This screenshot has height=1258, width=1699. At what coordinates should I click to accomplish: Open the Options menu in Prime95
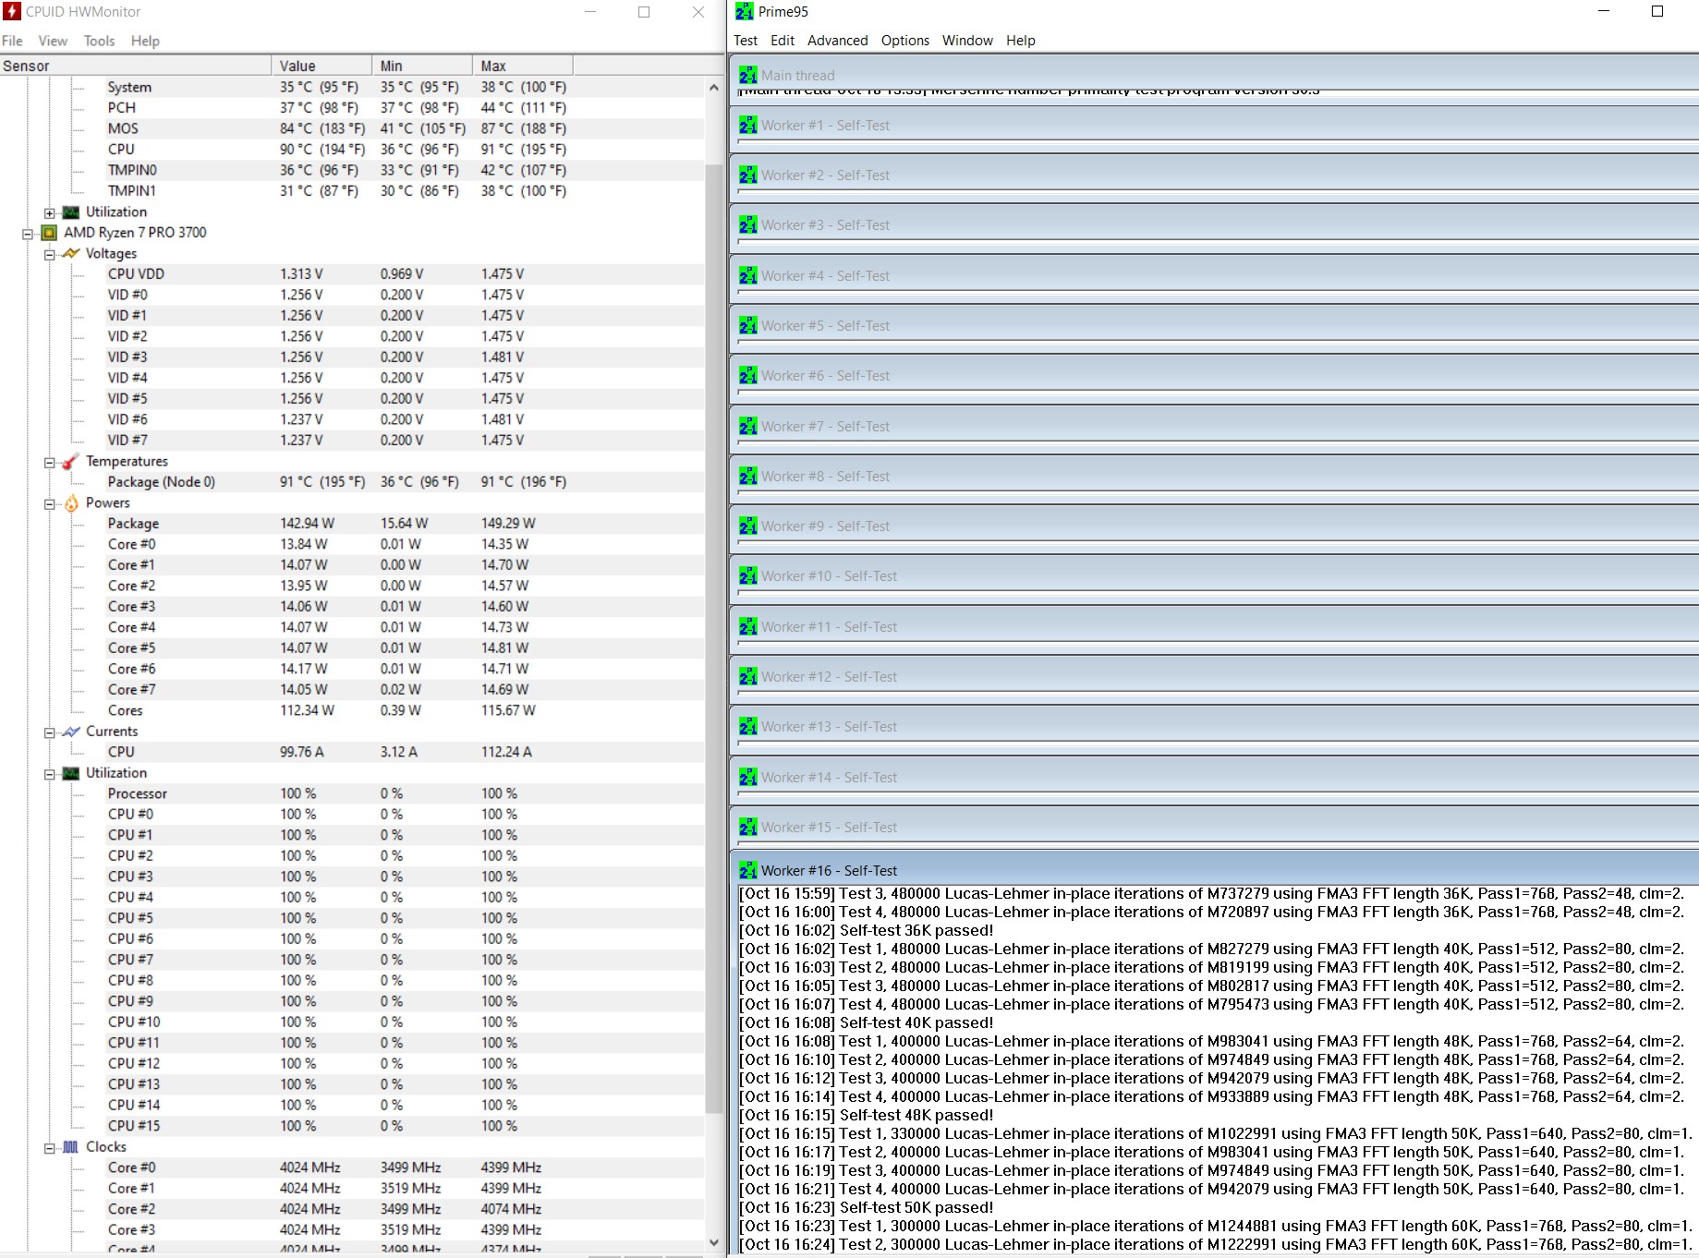click(x=905, y=41)
